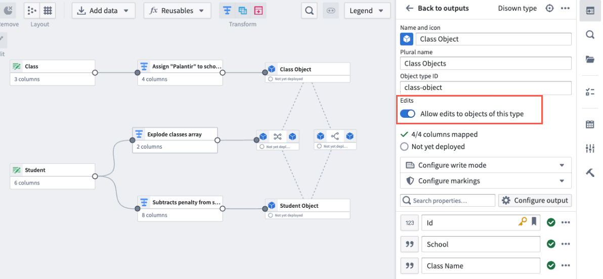Viewport: 603px width, 279px height.
Task: Toggle the link icon button beside Legend
Action: click(331, 11)
